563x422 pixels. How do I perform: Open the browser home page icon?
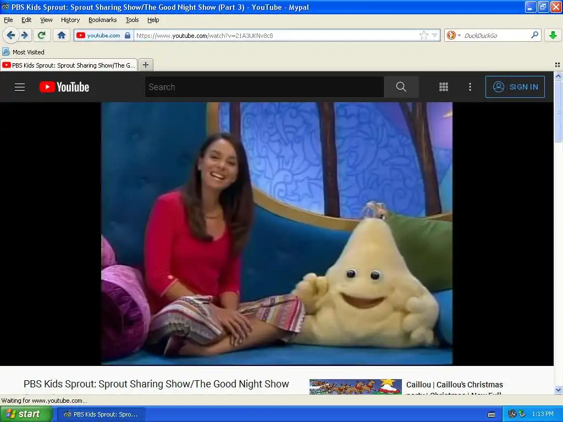click(62, 35)
